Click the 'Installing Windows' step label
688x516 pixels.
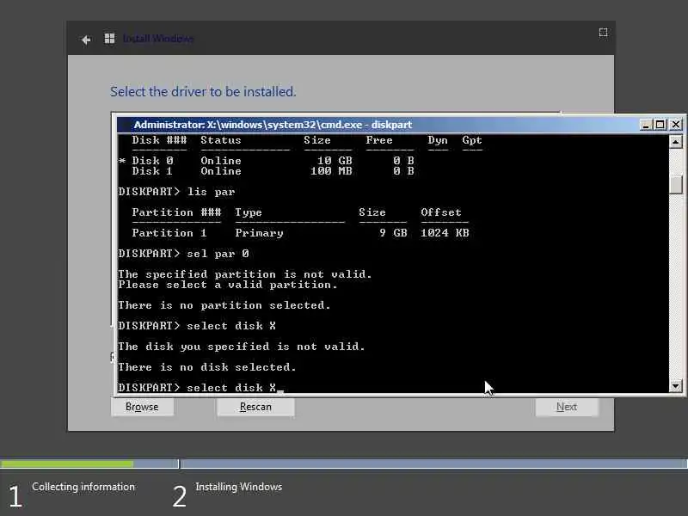coord(239,487)
